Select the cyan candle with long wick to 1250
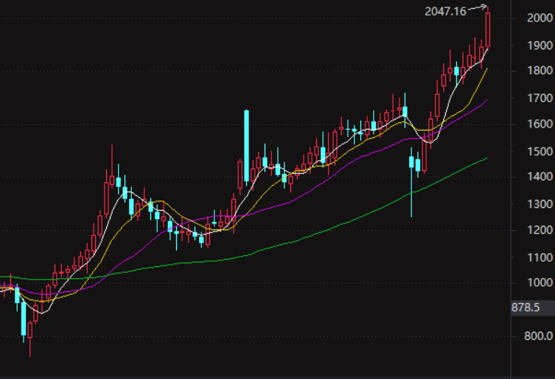Viewport: 555px width, 379px height. click(411, 182)
